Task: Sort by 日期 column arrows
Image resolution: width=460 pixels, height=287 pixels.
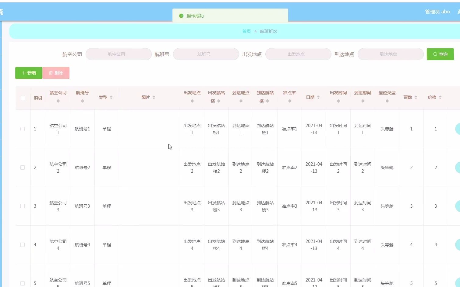Action: [x=318, y=97]
